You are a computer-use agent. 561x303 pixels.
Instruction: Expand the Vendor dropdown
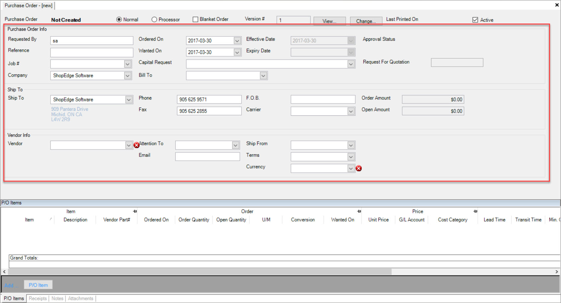pos(129,145)
